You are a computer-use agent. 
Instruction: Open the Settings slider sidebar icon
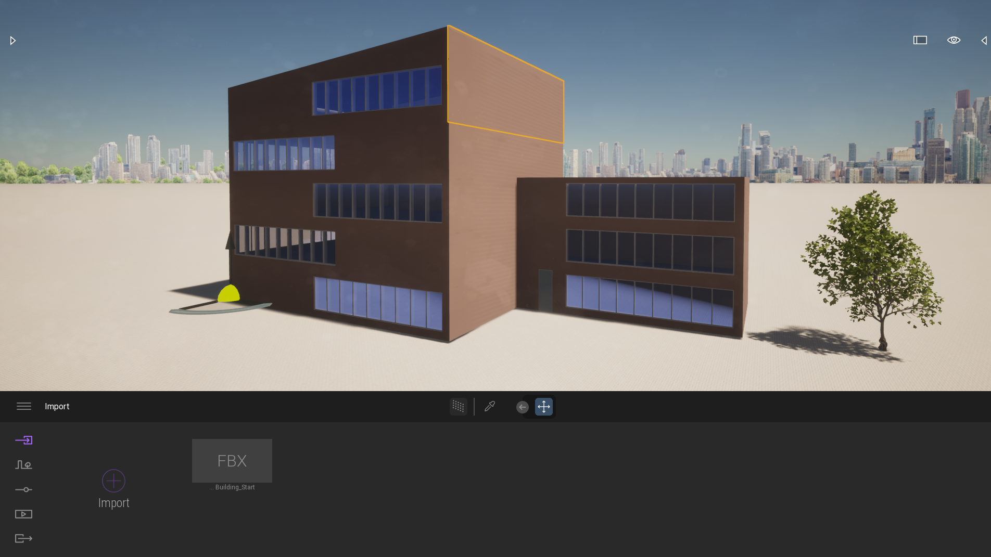(x=24, y=489)
